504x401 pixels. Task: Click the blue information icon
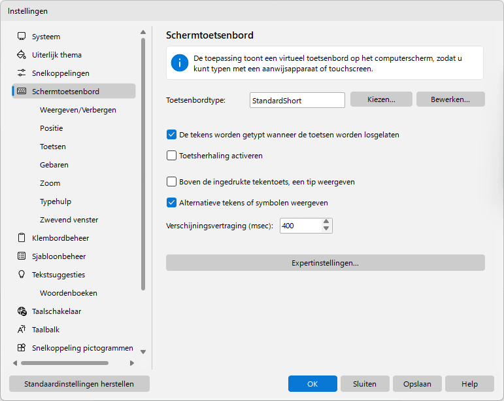[x=179, y=63]
